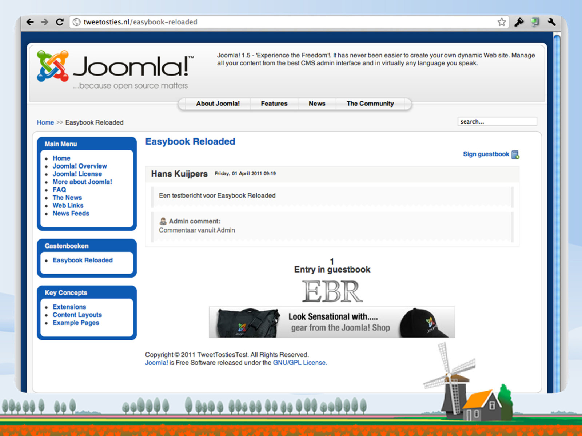
Task: Open the Example Pages link
Action: [x=76, y=323]
